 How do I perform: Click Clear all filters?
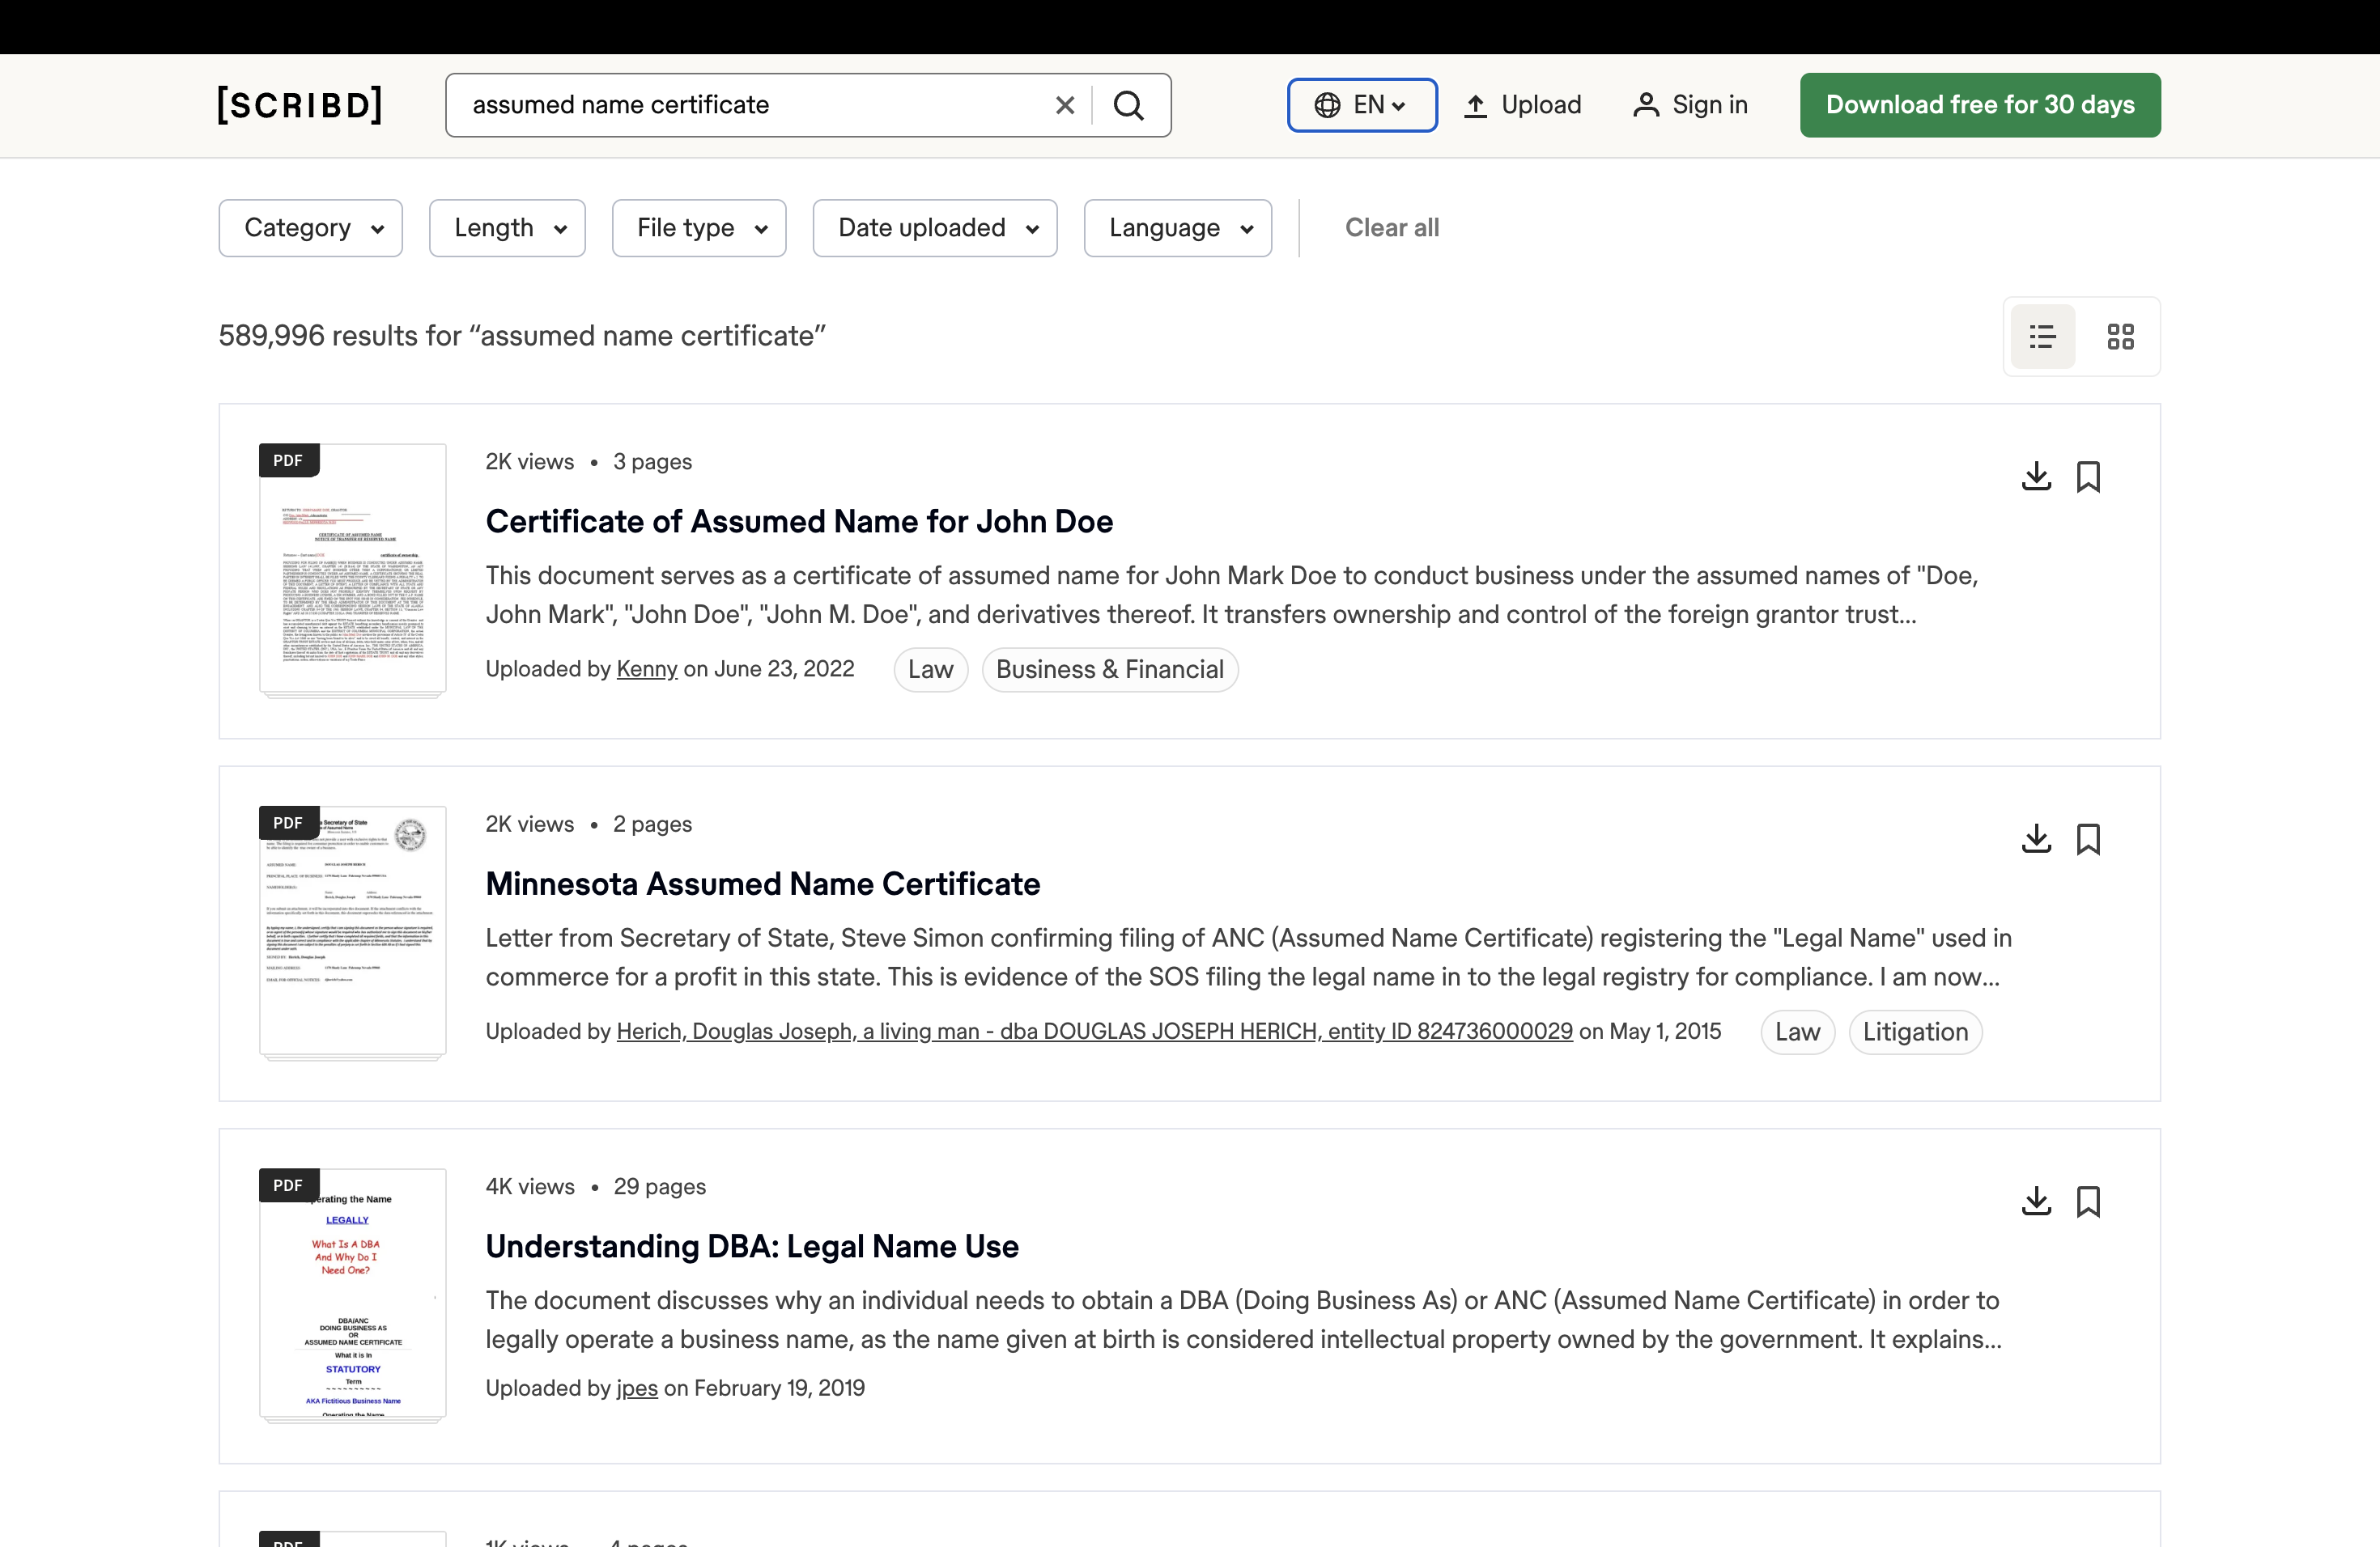1392,228
